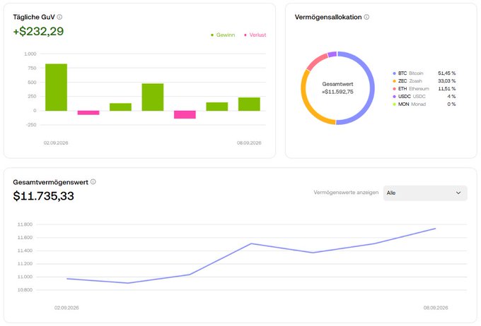Viewport: 481px width, 326px height.
Task: Select the USDC legend row
Action: [x=424, y=97]
